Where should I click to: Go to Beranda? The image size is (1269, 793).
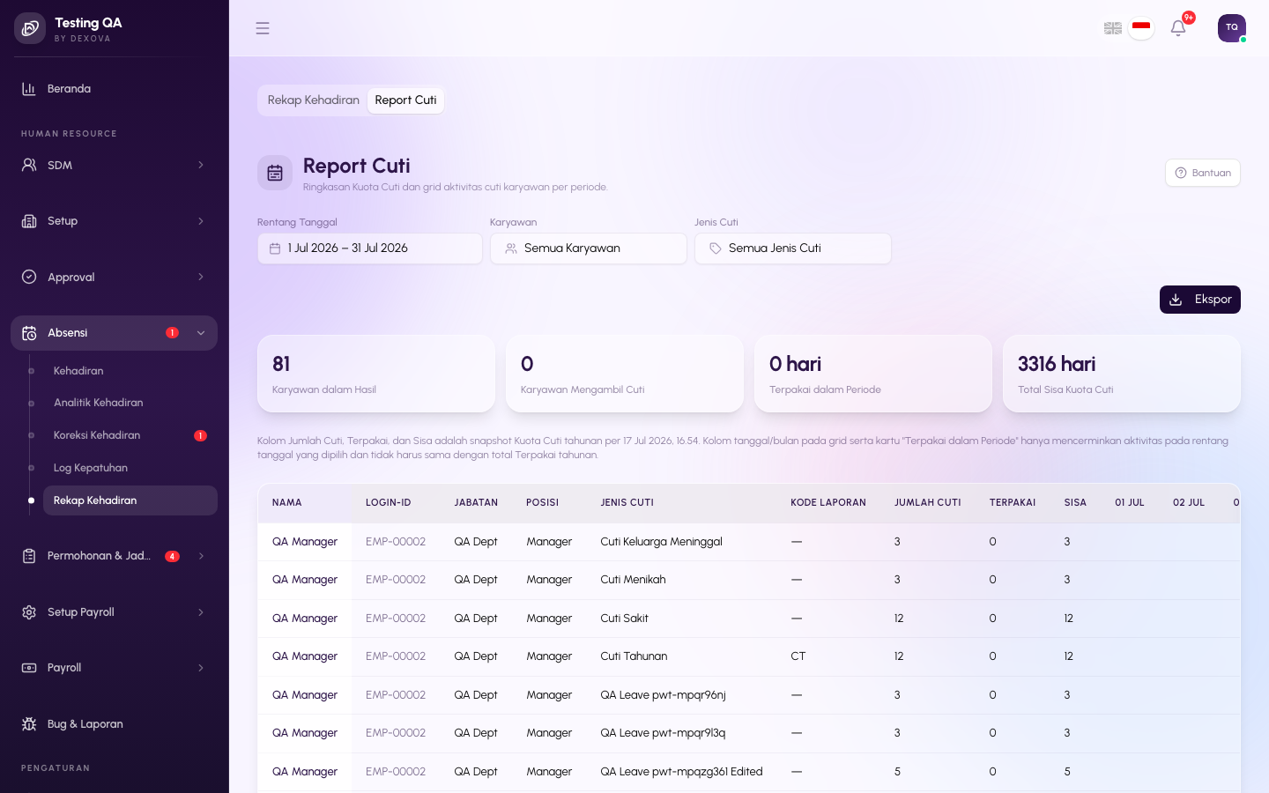114,89
